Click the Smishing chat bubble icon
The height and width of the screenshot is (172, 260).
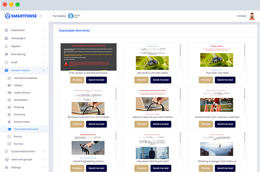(x=9, y=115)
